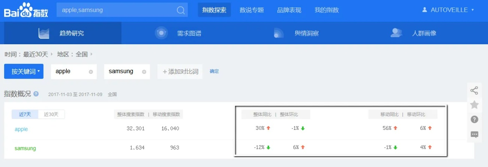Viewport: 488px width, 167px height.
Task: Click the search magnifier icon
Action: click(x=181, y=10)
